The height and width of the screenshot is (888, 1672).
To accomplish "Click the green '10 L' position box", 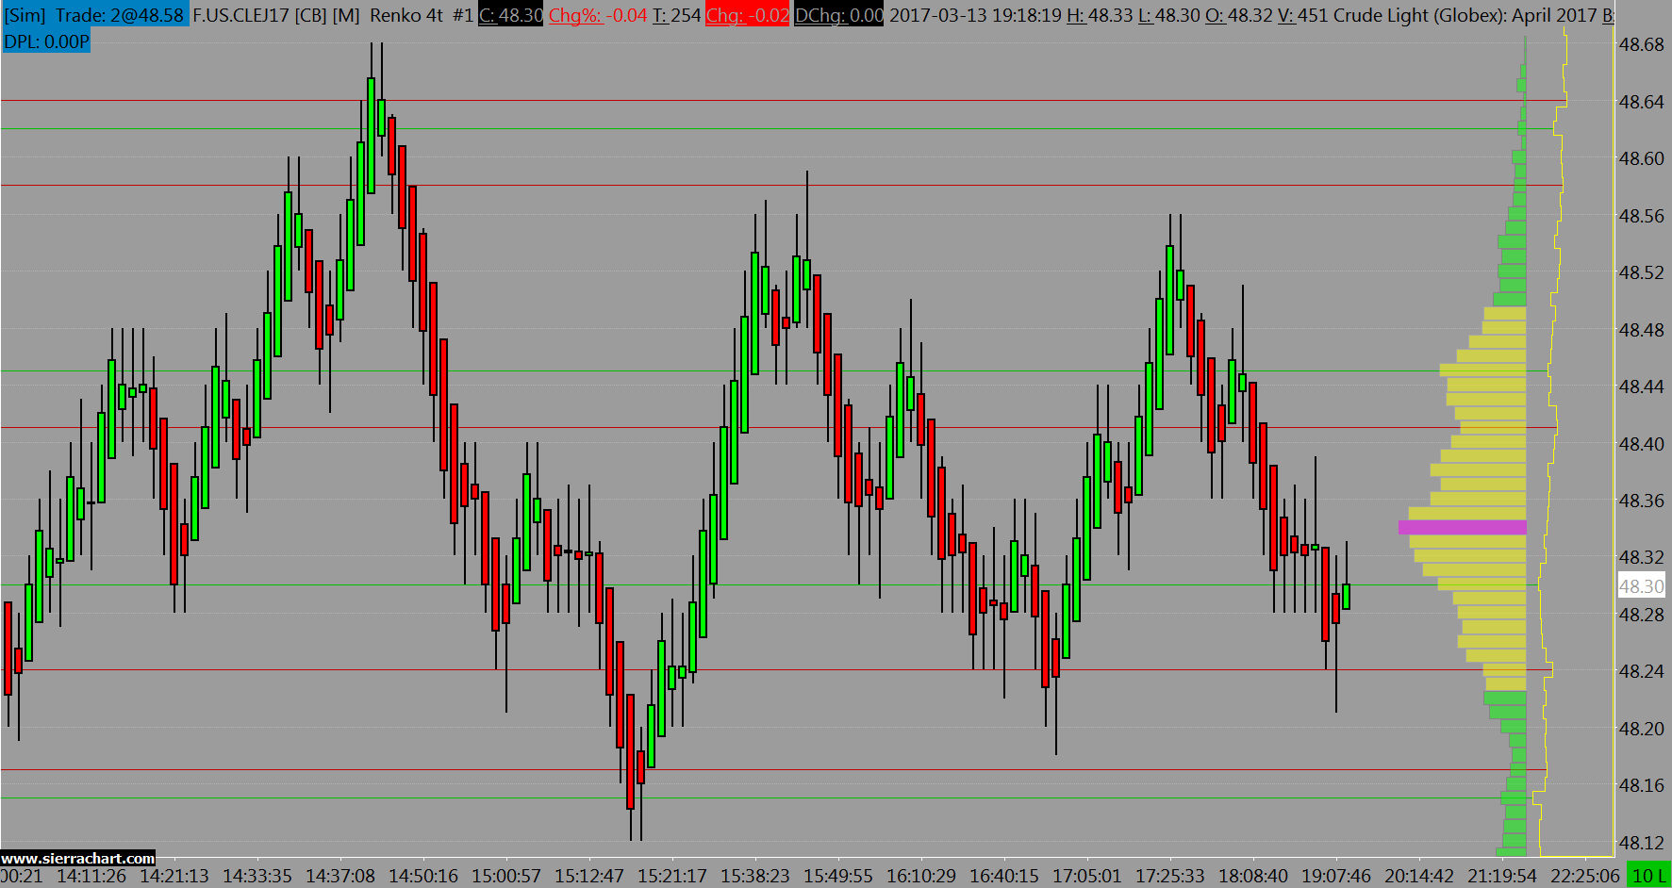I will [1649, 876].
